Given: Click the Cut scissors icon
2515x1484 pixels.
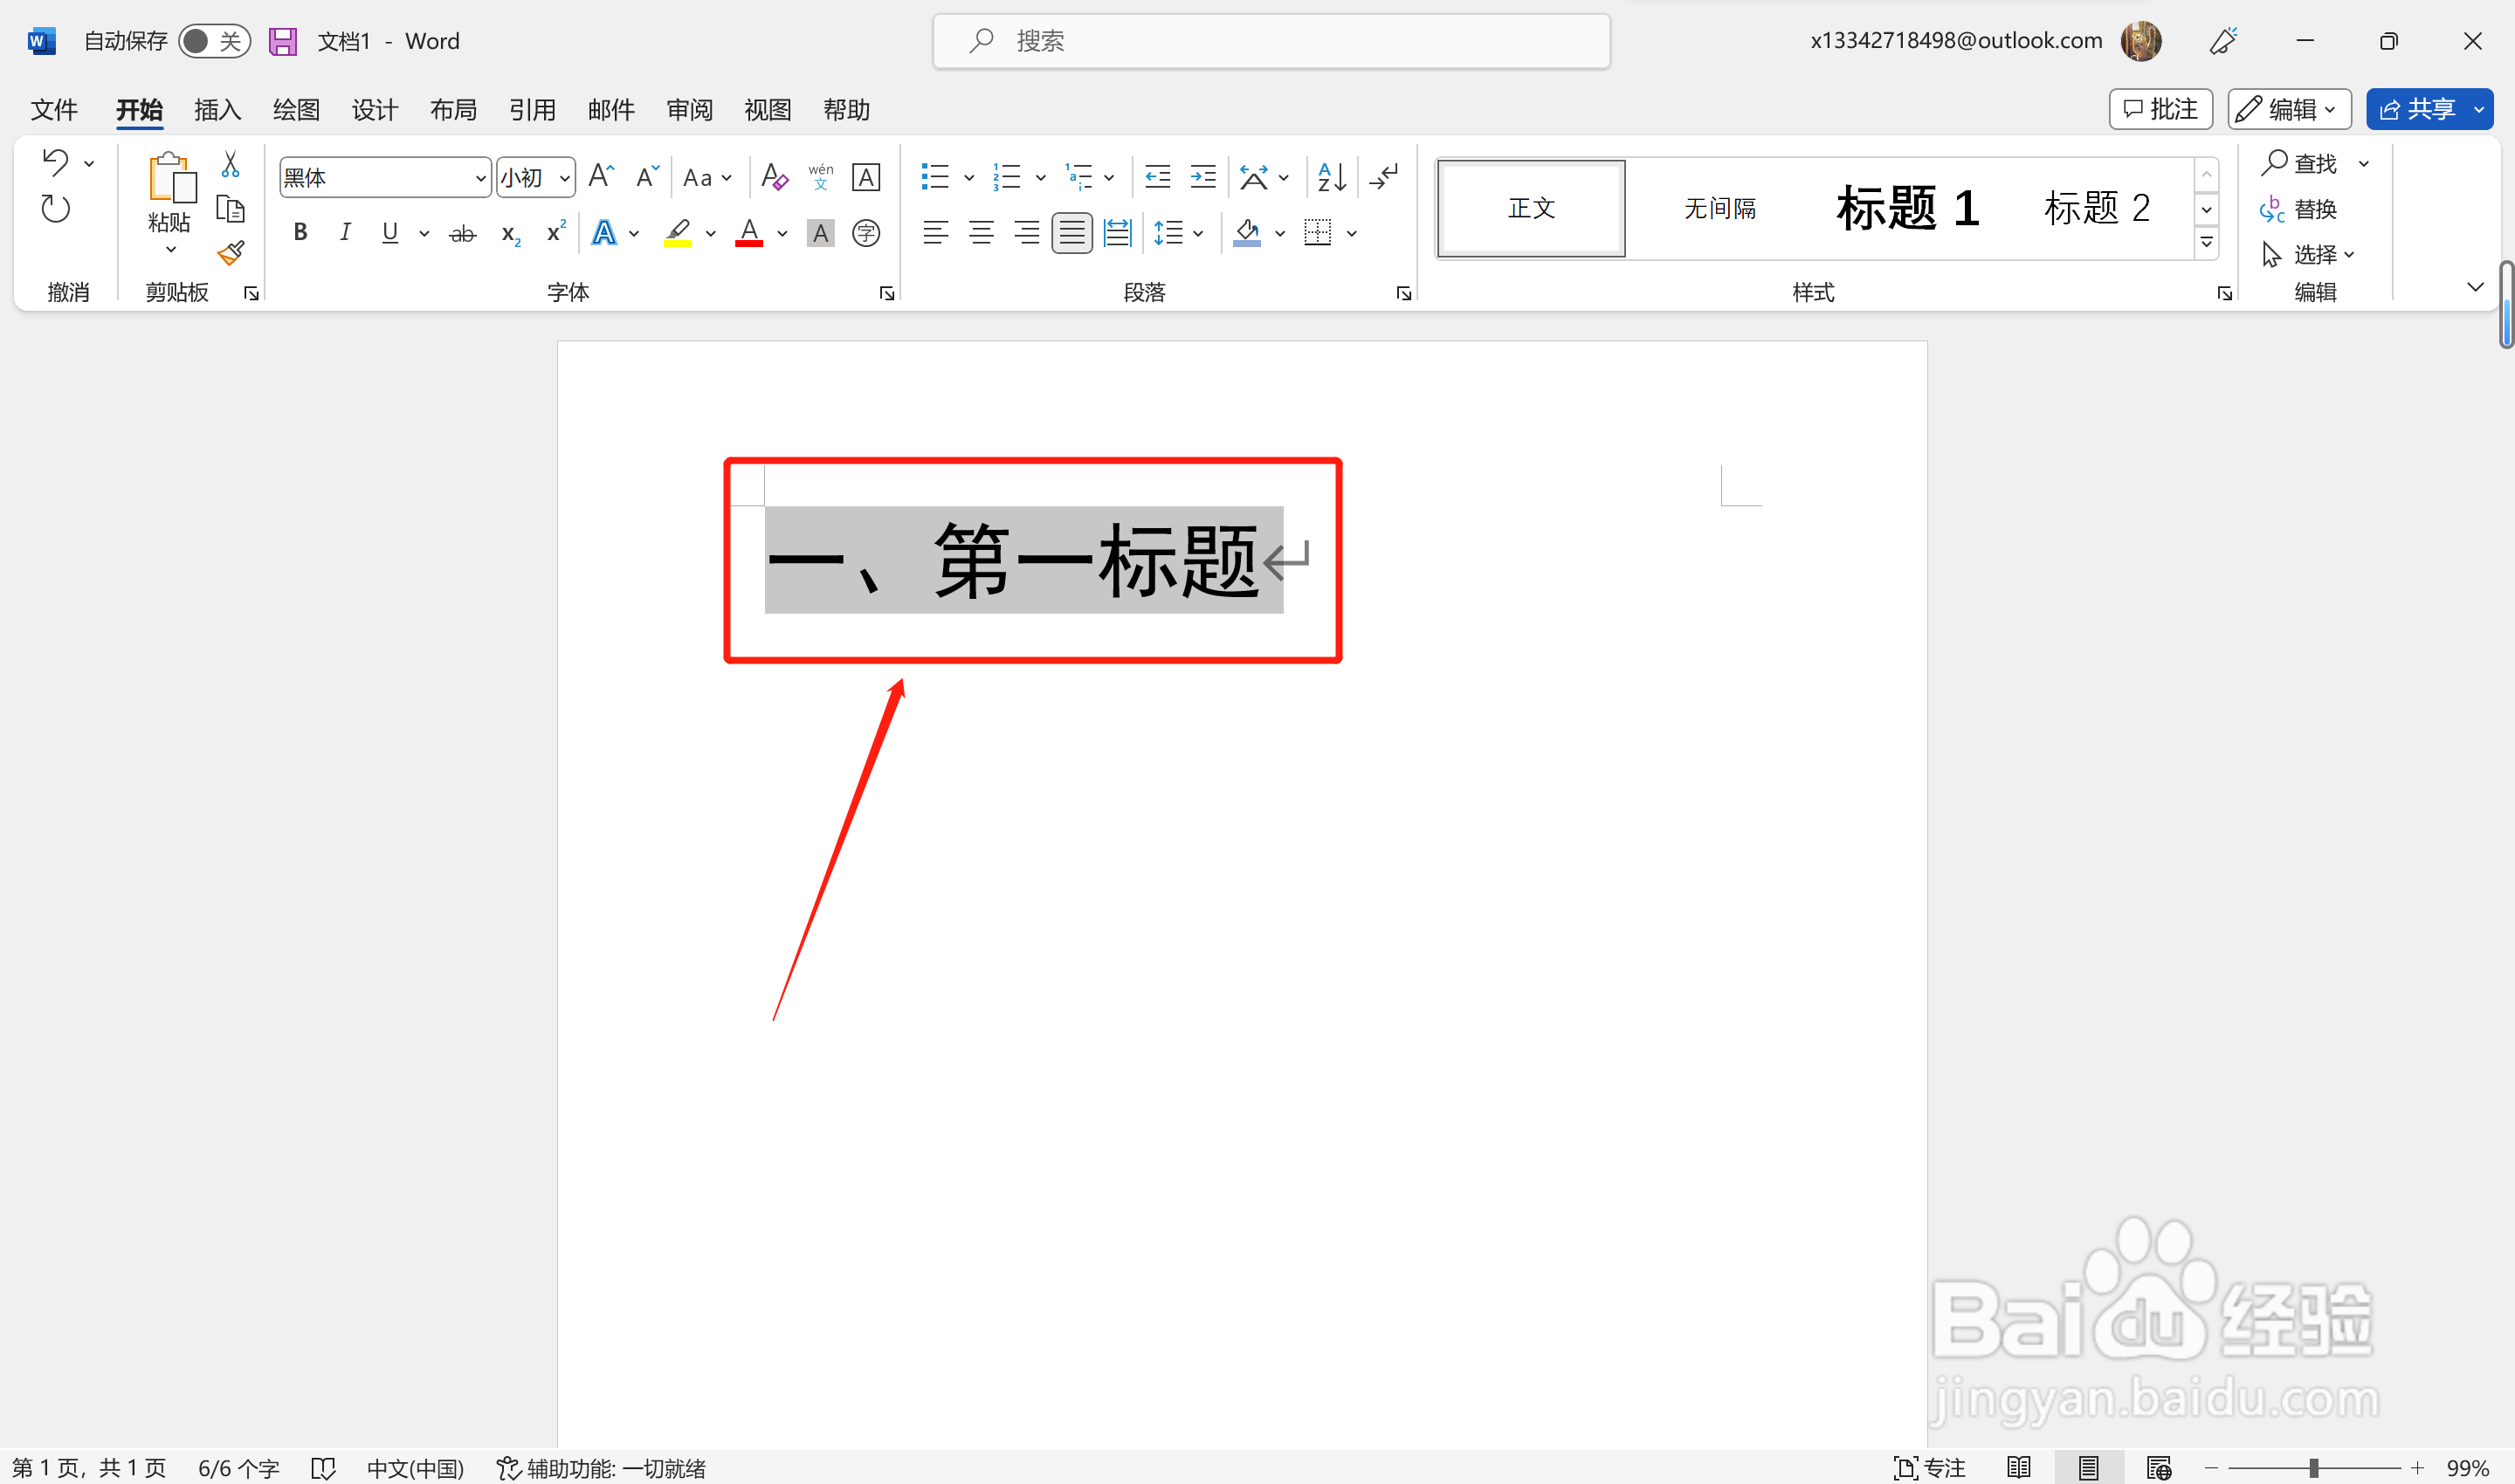Looking at the screenshot, I should pos(230,163).
